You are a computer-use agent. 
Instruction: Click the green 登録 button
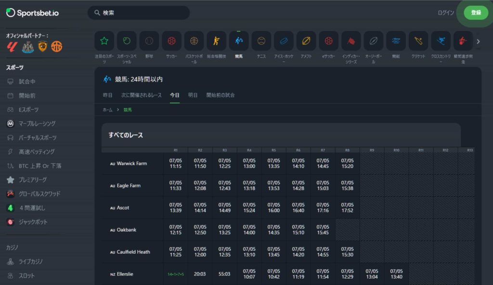476,13
